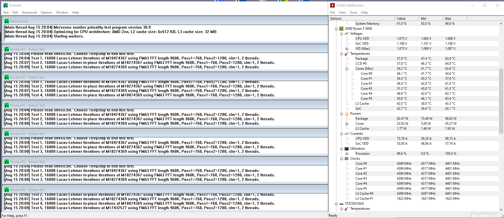Click the HWMonitor vertical scrollbar thumb
This screenshot has height=218, width=504.
[501, 101]
